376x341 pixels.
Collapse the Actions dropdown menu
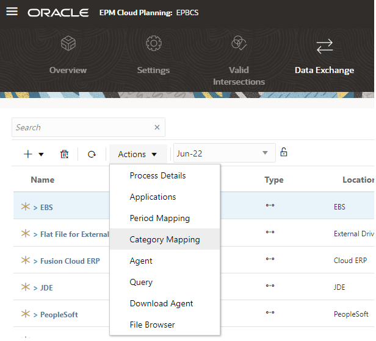pyautogui.click(x=138, y=154)
